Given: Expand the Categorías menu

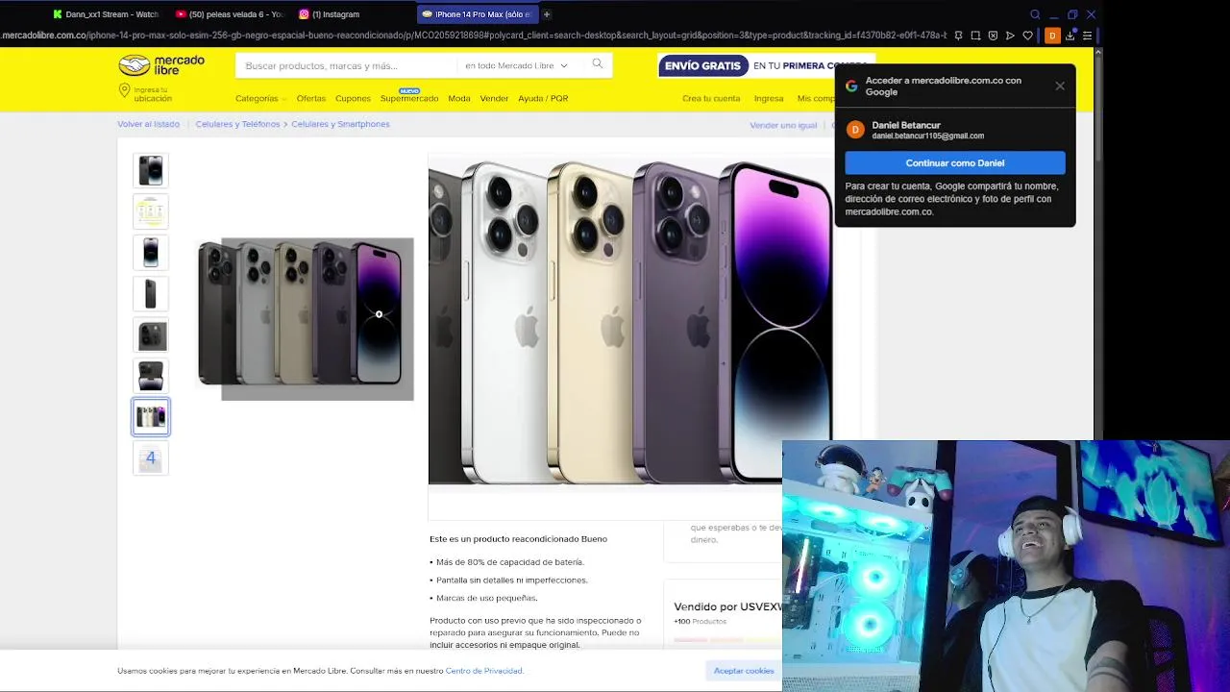Looking at the screenshot, I should pyautogui.click(x=259, y=98).
